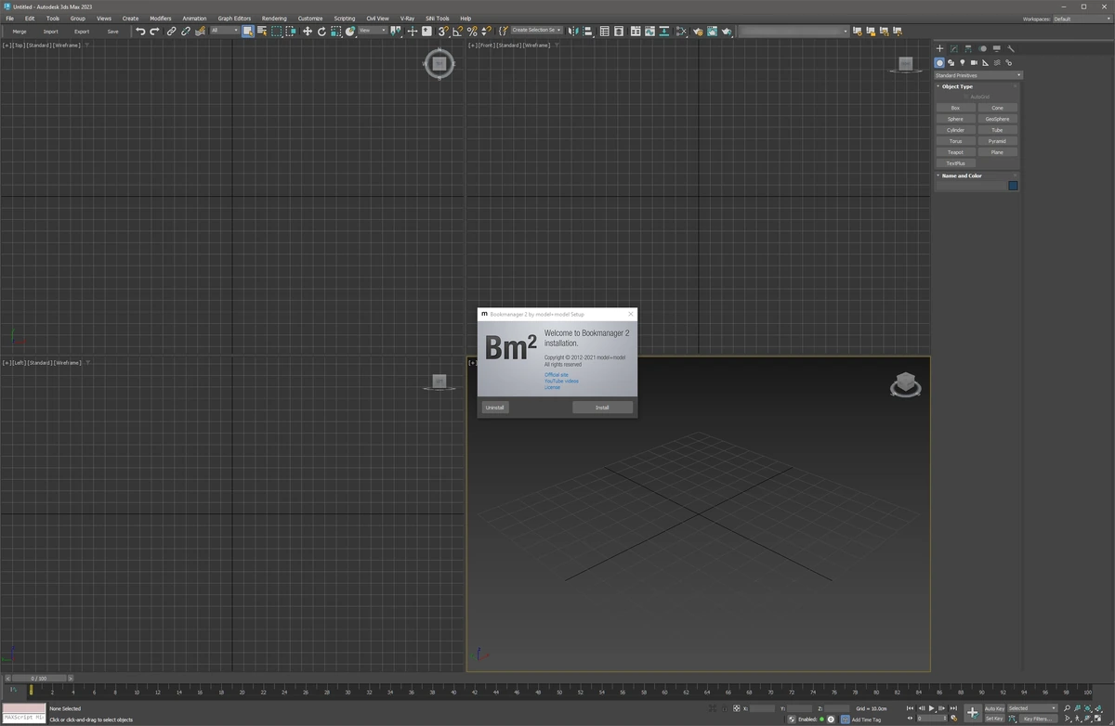Switch to the Display panel tab
1115x726 pixels.
(997, 48)
